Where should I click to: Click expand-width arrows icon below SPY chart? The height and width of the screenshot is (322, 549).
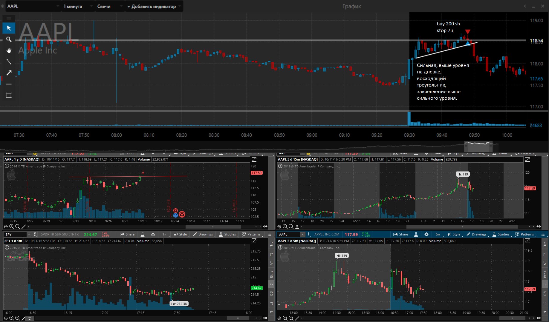(x=265, y=318)
